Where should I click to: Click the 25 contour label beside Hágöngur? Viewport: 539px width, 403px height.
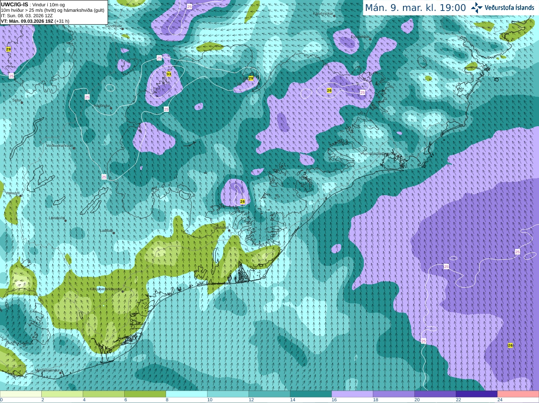pos(87,97)
